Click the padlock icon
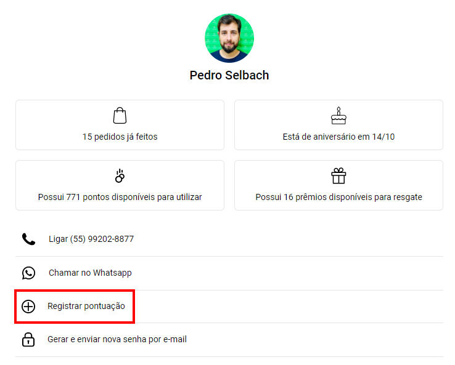Viewport: 455px width, 365px height. click(x=28, y=340)
